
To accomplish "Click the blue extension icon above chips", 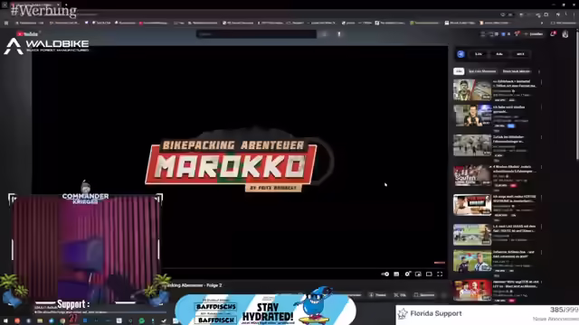I will tap(460, 54).
